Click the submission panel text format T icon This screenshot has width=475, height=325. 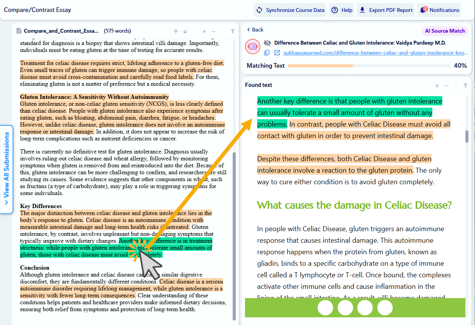point(233,32)
